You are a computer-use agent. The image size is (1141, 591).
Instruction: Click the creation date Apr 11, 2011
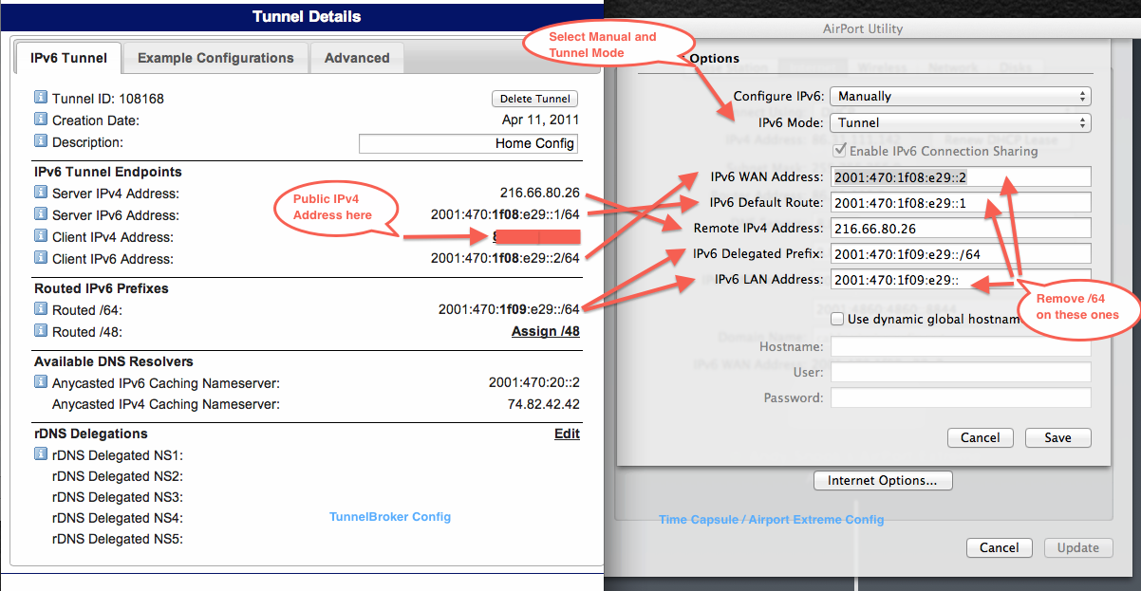point(540,120)
